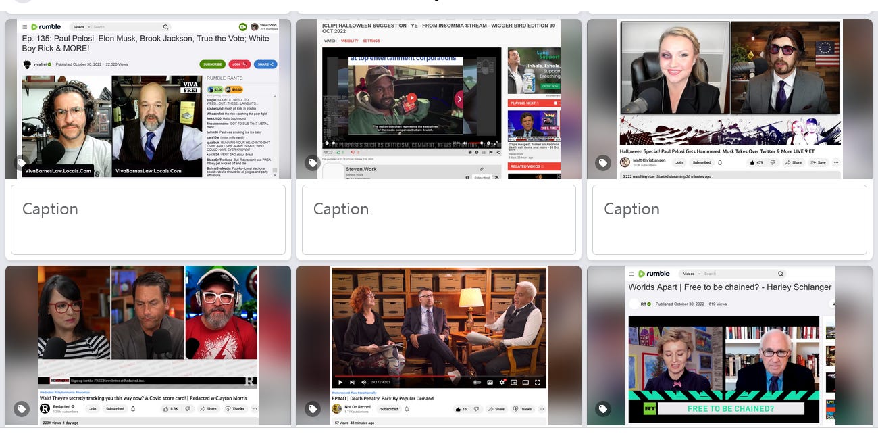Click the green SUBSCRIBE button in Ep. 135 image
This screenshot has width=878, height=434.
pyautogui.click(x=212, y=64)
